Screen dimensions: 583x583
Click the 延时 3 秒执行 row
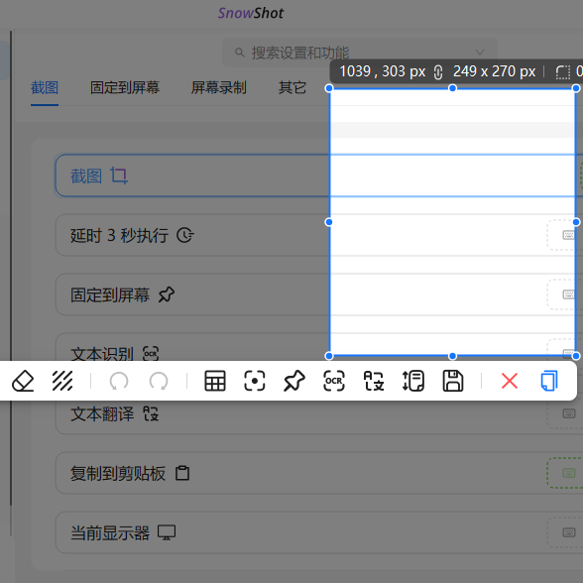(319, 235)
